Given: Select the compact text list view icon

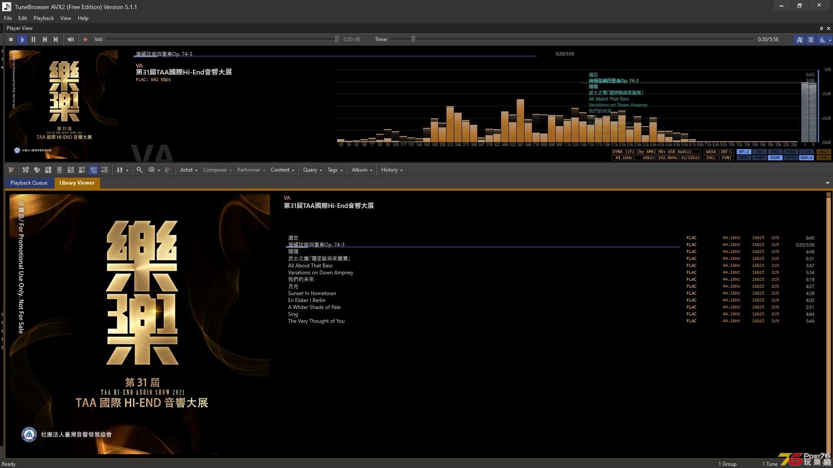Looking at the screenshot, I should coord(105,170).
